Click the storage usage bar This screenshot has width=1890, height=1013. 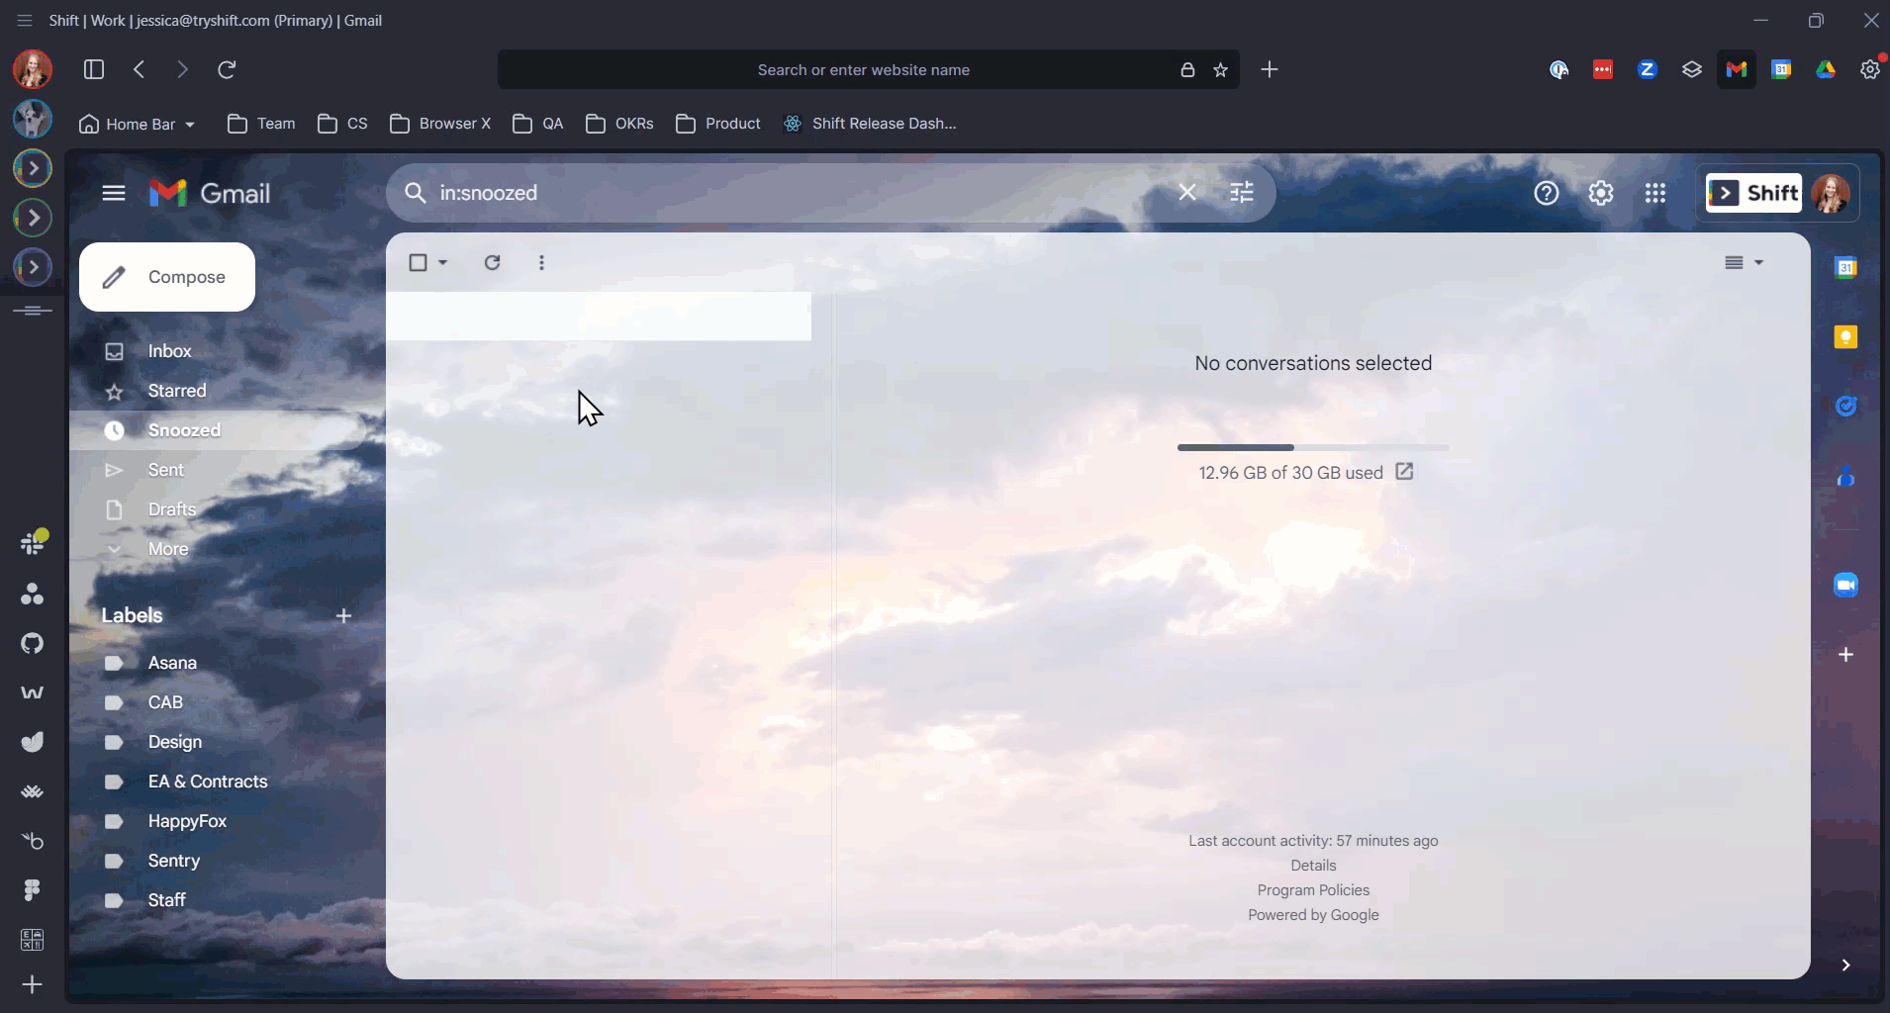pos(1313,448)
